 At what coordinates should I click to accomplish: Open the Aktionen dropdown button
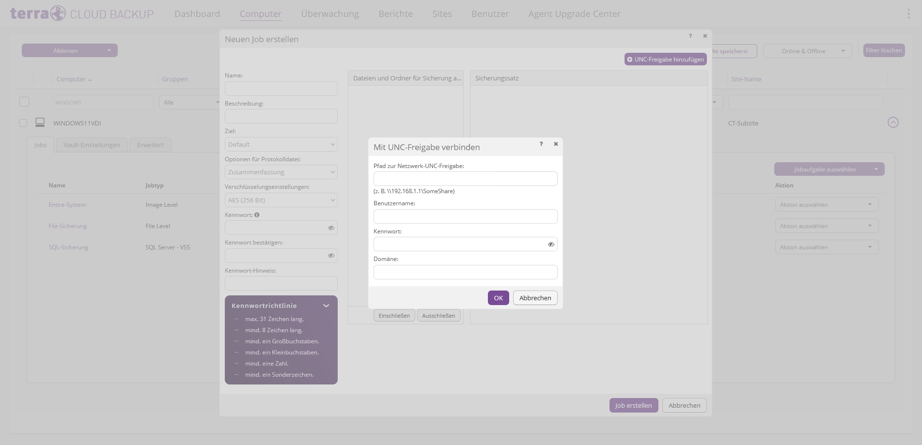point(70,50)
